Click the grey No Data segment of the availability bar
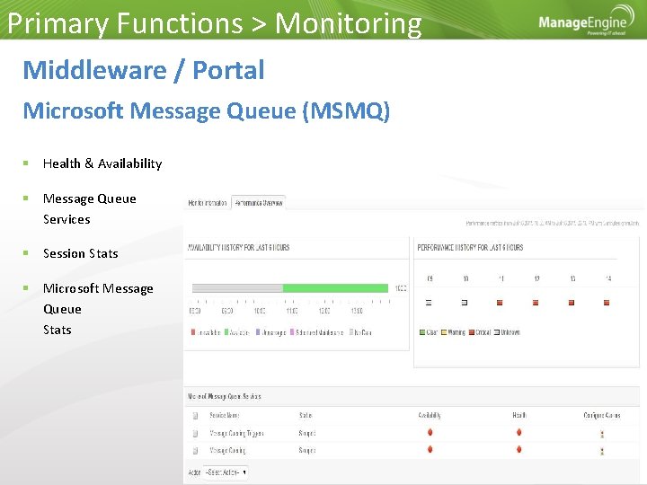Viewport: 647px width, 485px height. point(237,288)
